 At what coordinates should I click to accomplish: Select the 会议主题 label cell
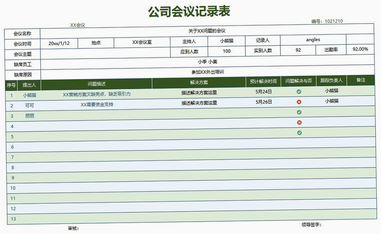tap(22, 54)
